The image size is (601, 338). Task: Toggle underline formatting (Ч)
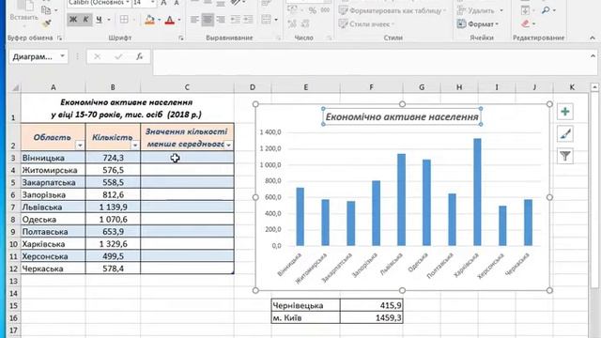[x=99, y=19]
